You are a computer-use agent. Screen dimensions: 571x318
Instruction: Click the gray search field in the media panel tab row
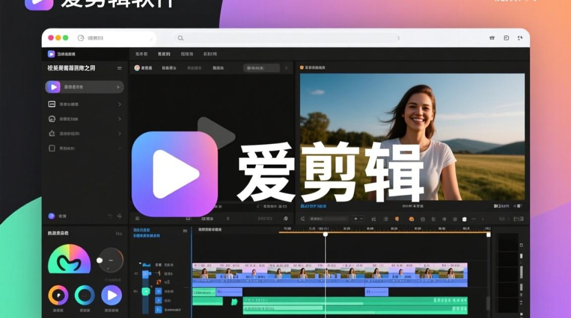pos(261,68)
